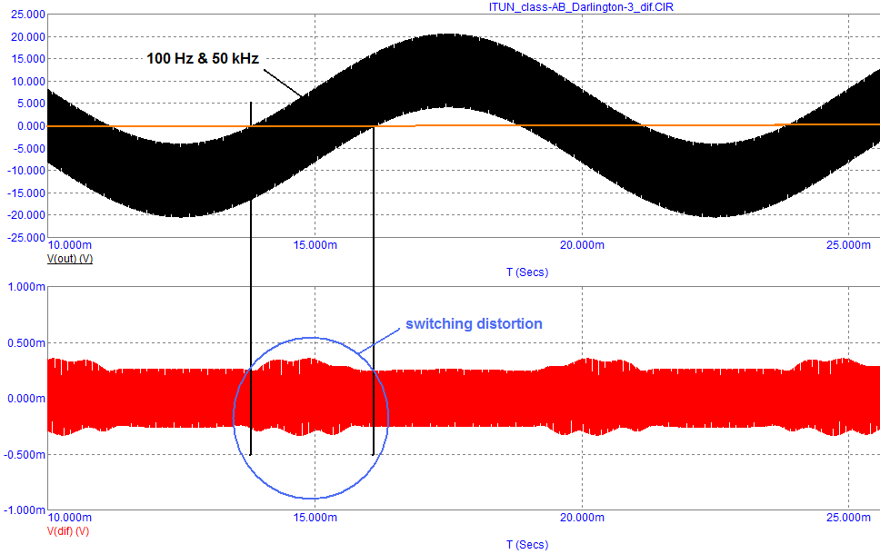Viewport: 880px width, 554px height.
Task: Select the V(dif) (V) trace label
Action: [x=68, y=531]
